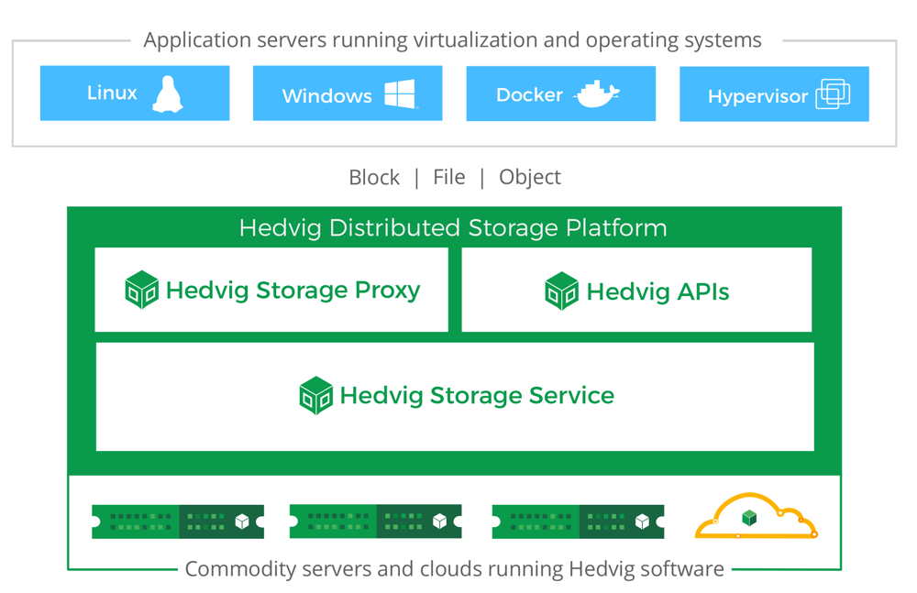Open the Hedvig APIs panel
The width and height of the screenshot is (917, 593).
[637, 290]
